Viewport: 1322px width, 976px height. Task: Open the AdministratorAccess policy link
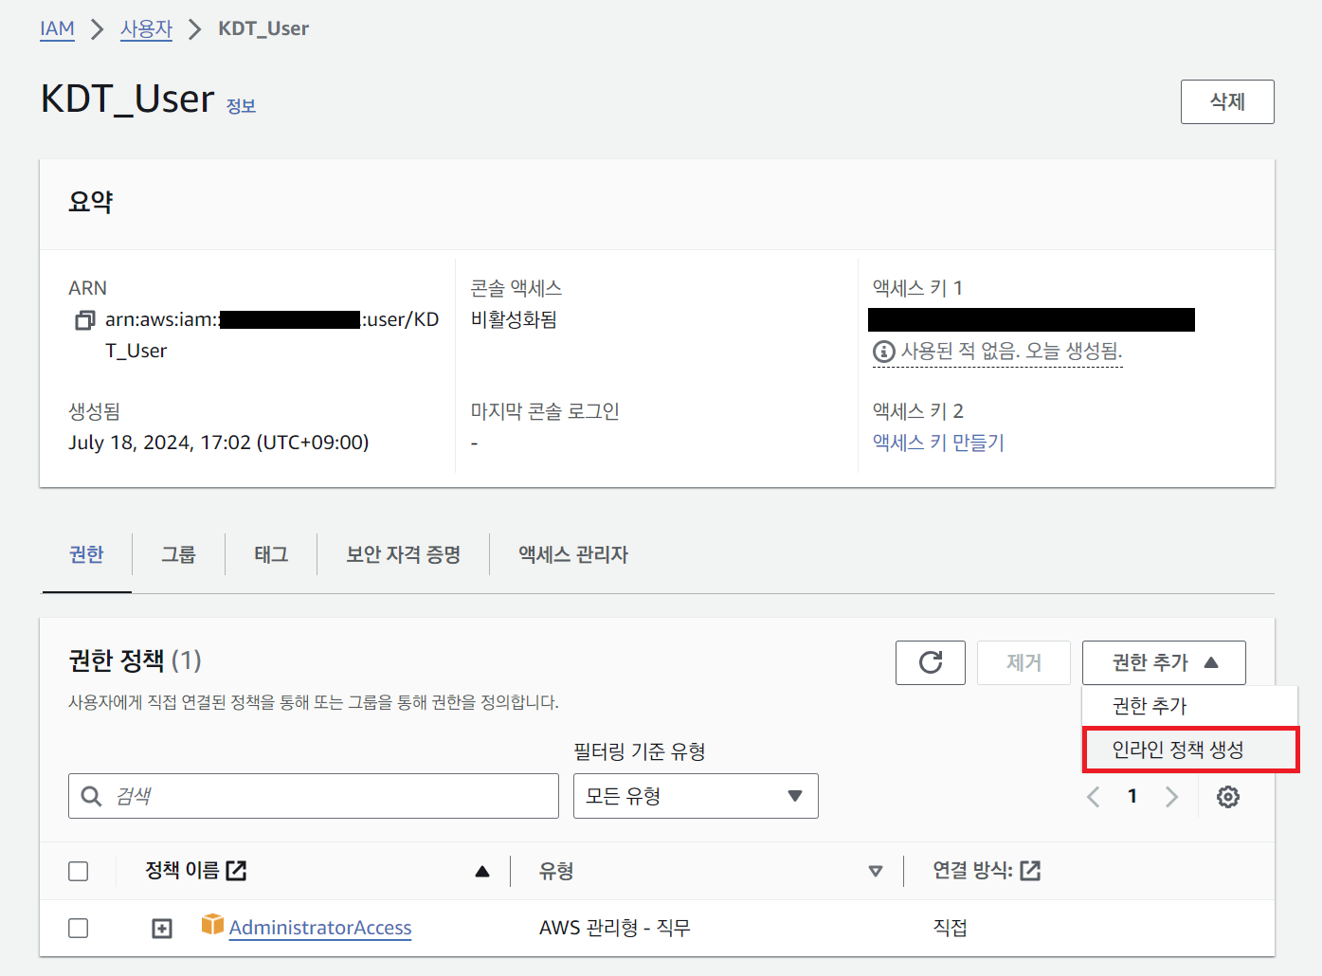320,928
